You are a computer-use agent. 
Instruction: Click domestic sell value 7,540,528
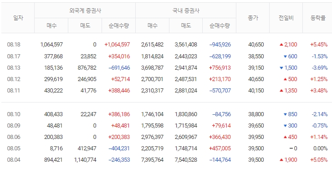tap(186, 160)
